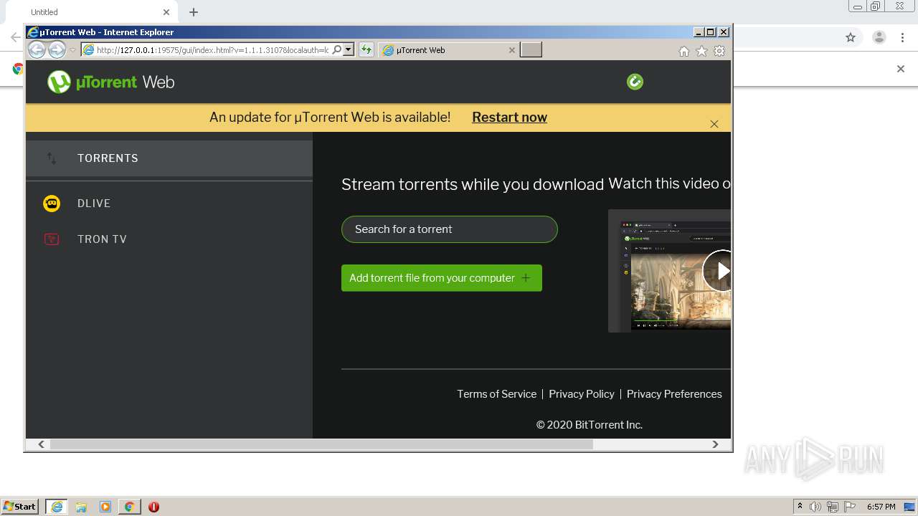
Task: Dismiss the update available banner
Action: click(714, 124)
